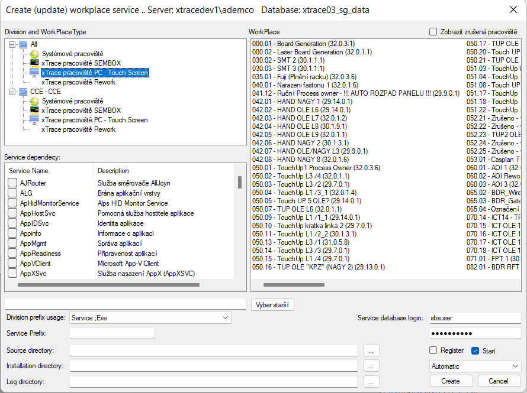Viewport: 527px width, 393px height.
Task: Collapse the All tree node
Action: [12, 44]
